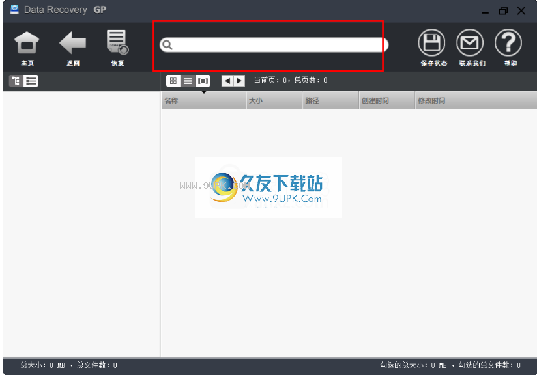This screenshot has width=537, height=375.
Task: Select thumbnail grid view mode
Action: [173, 81]
